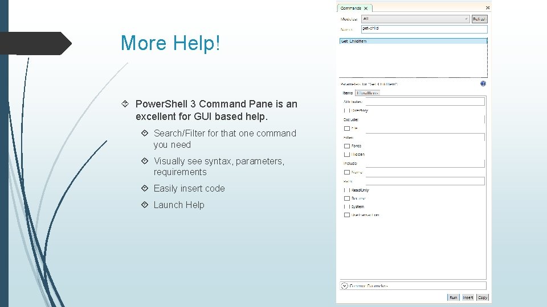The width and height of the screenshot is (547, 307).
Task: Click the bullet starting with Search/Filter
Action: coord(225,139)
